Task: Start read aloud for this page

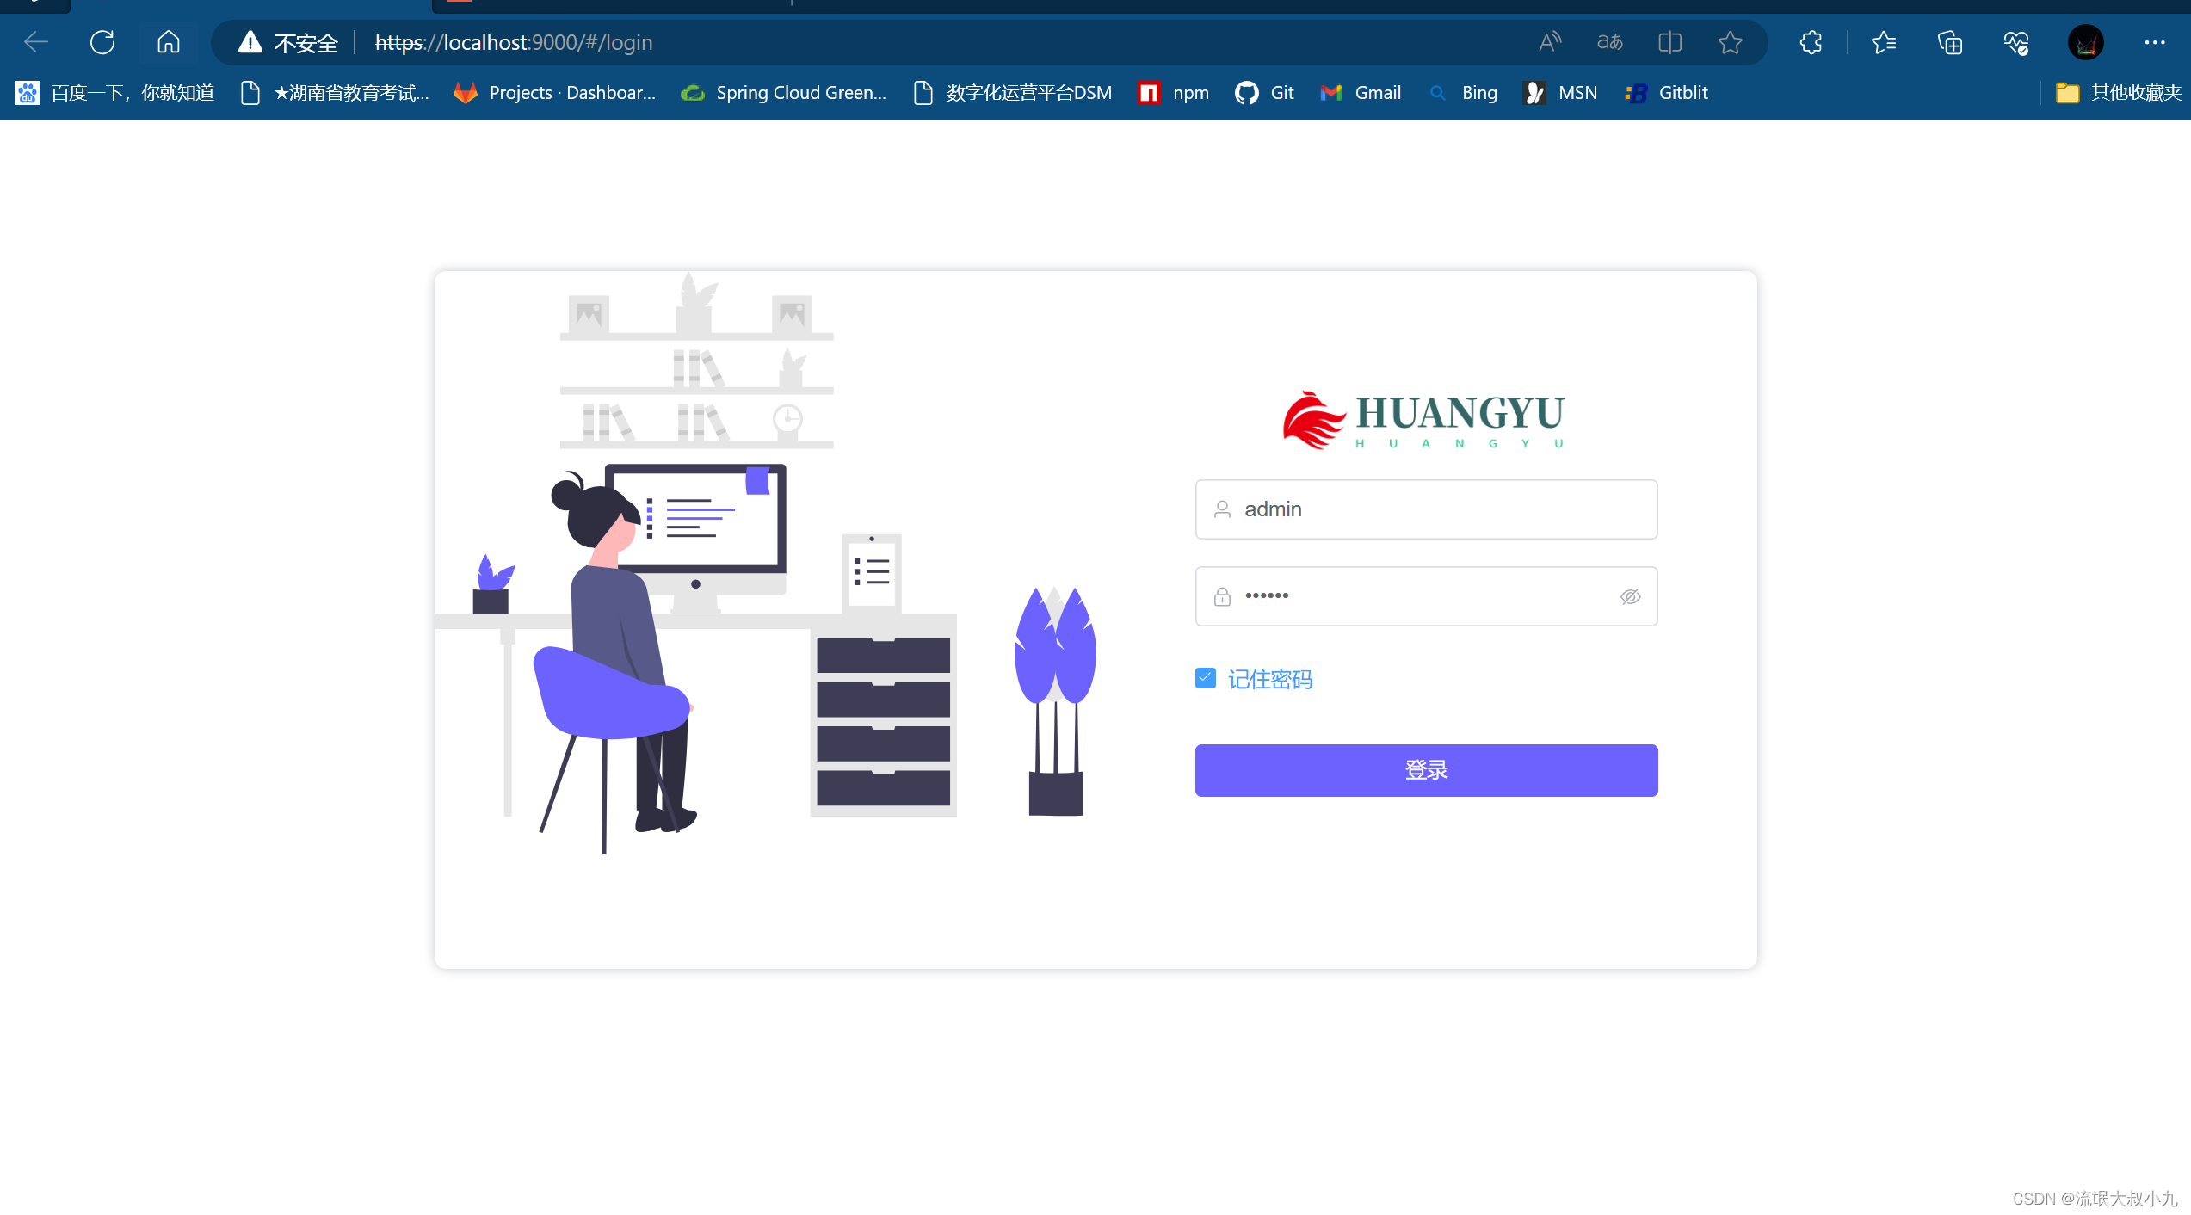Action: [1550, 41]
